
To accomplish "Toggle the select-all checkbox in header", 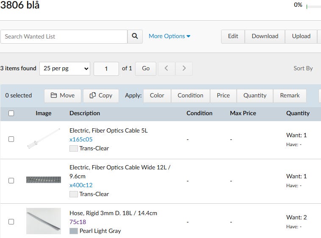I will (11, 113).
